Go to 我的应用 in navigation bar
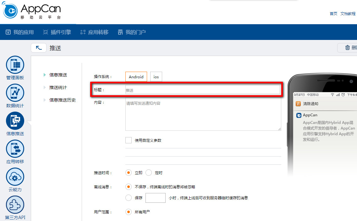The height and width of the screenshot is (221, 357). click(24, 32)
